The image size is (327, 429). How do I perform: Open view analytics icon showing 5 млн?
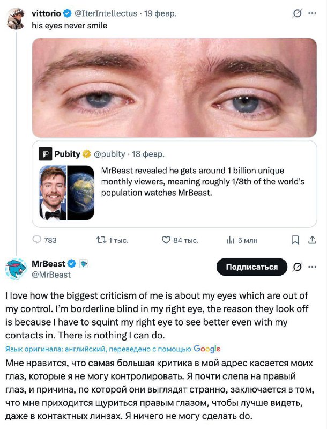[x=231, y=240]
